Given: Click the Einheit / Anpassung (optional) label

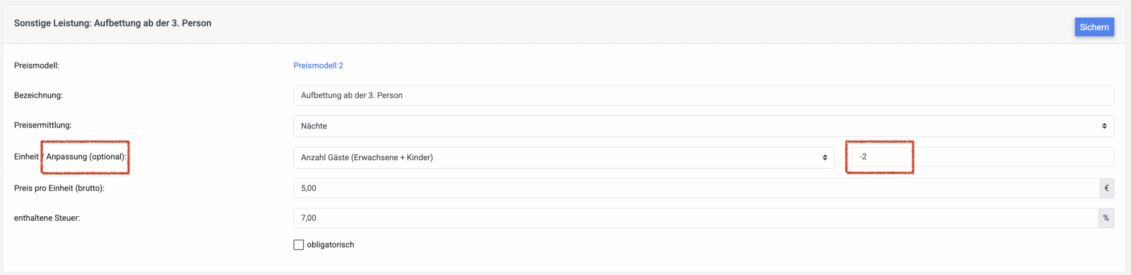Looking at the screenshot, I should click(x=70, y=157).
